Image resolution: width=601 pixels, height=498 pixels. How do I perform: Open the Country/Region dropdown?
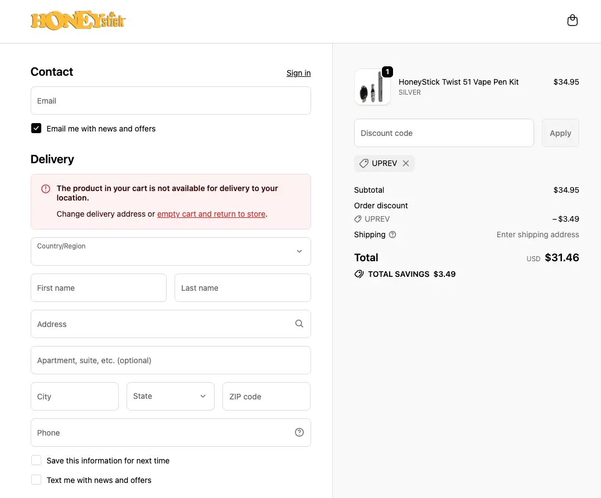[x=171, y=252]
